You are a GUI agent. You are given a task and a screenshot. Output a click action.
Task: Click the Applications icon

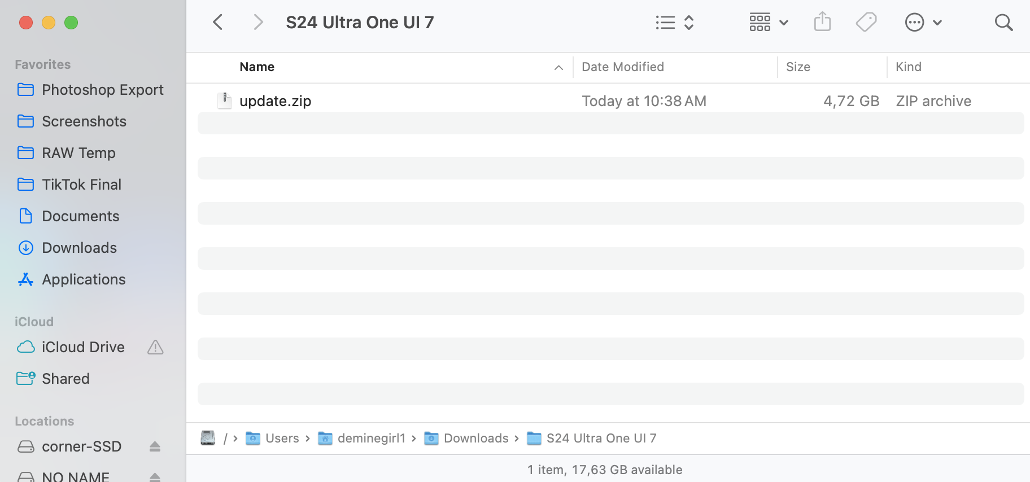[25, 279]
